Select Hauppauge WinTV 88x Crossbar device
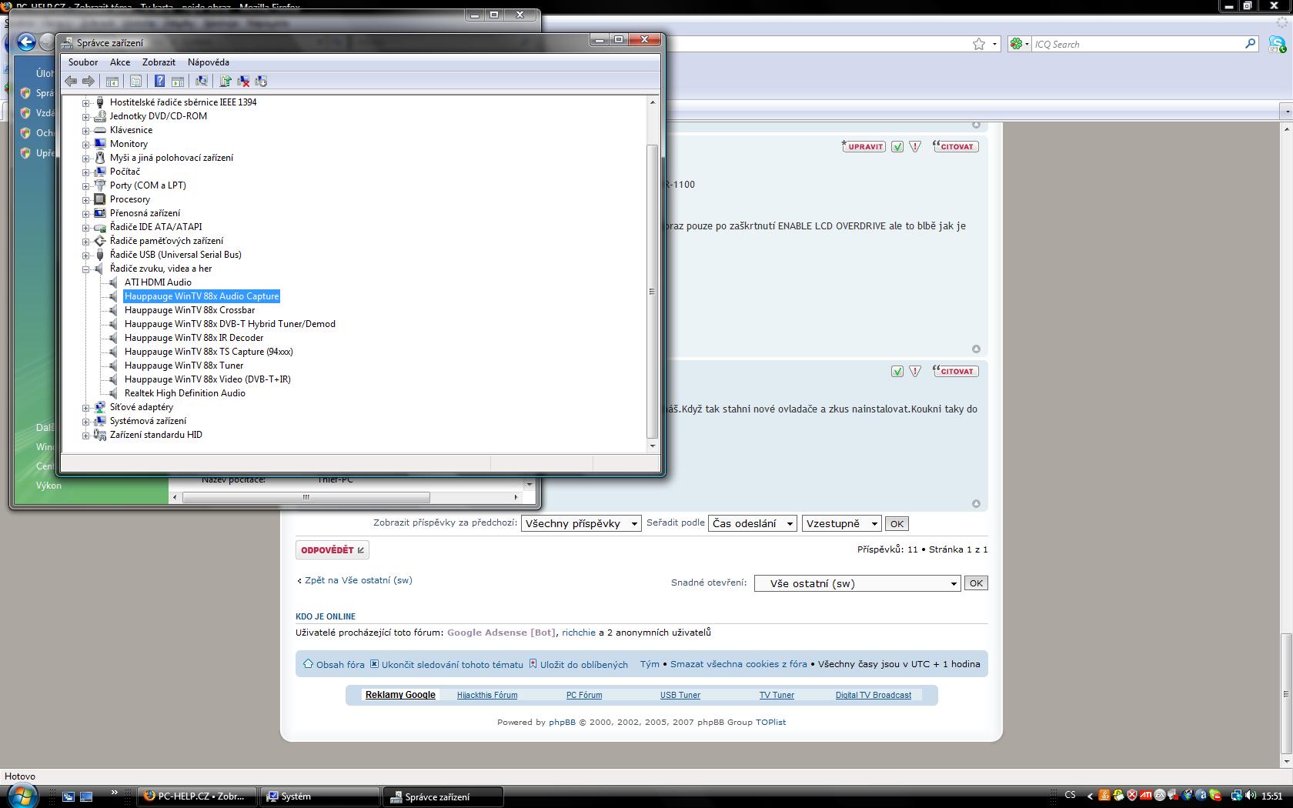Image resolution: width=1293 pixels, height=808 pixels. [x=189, y=310]
